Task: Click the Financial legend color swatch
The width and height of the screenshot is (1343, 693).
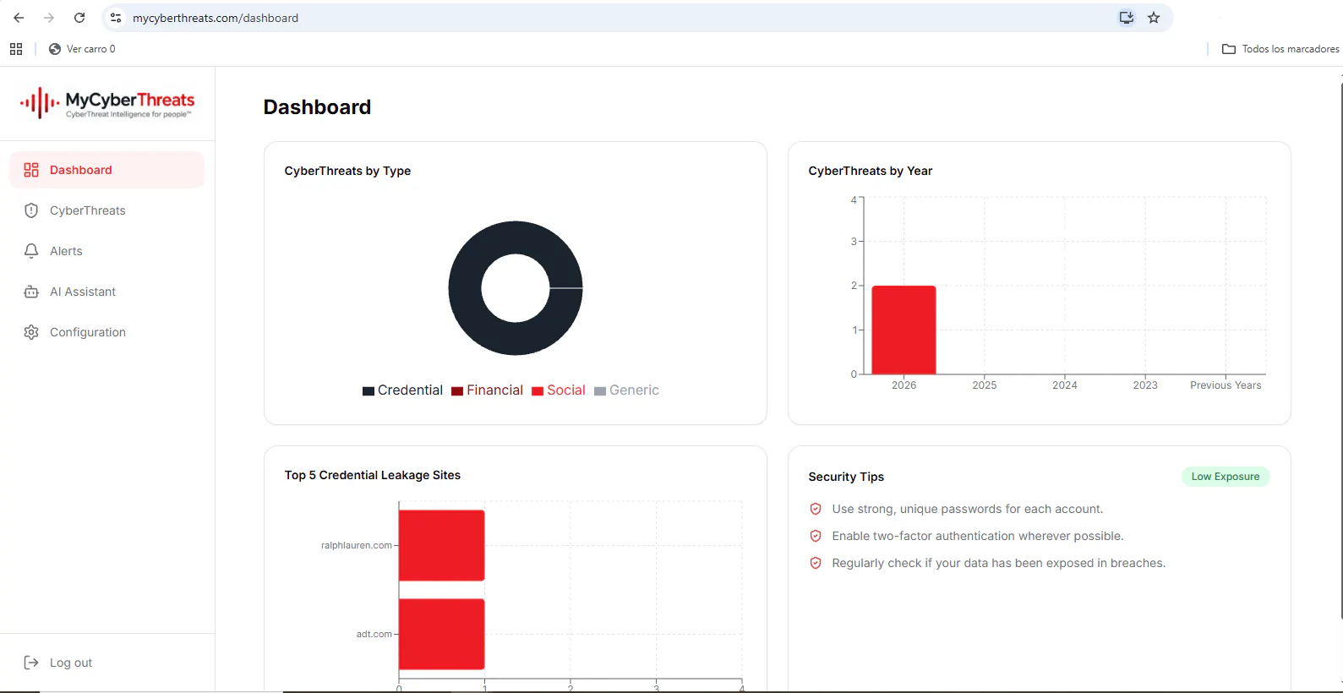Action: (457, 391)
